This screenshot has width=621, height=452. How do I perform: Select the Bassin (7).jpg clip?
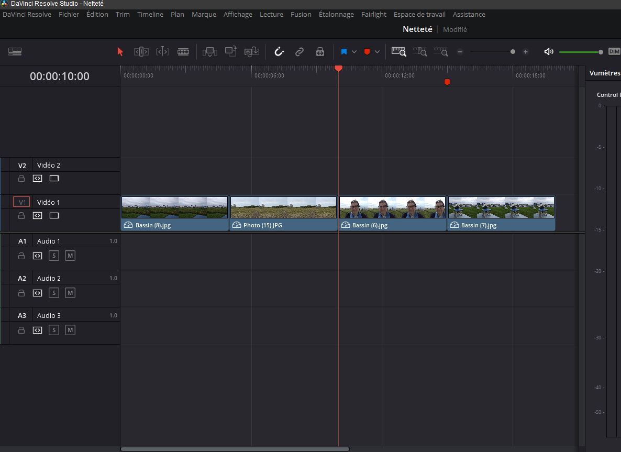[502, 214]
